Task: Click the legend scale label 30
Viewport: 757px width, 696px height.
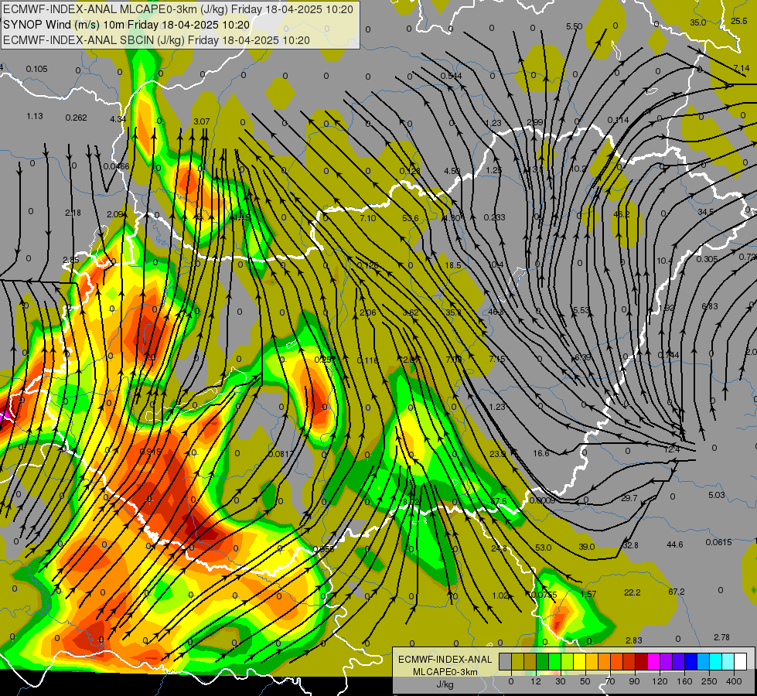Action: tap(561, 681)
